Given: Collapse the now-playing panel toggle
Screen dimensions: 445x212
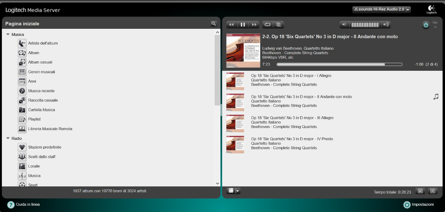Looking at the screenshot, I should tap(435, 25).
